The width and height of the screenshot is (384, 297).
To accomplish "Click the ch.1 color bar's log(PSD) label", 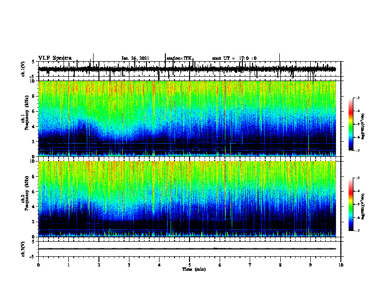I will coord(363,127).
